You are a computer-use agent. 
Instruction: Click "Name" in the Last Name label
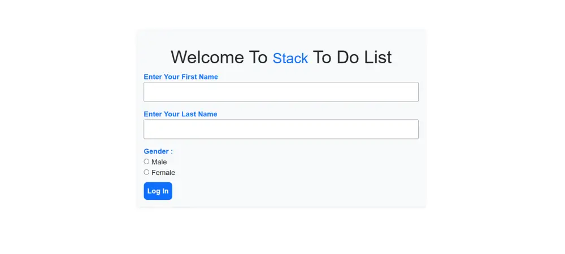pyautogui.click(x=208, y=114)
